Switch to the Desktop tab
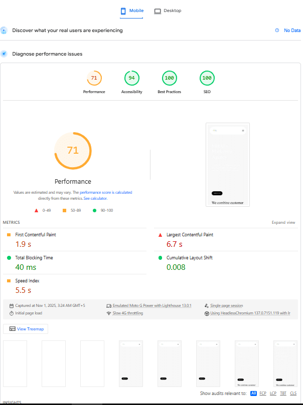The height and width of the screenshot is (405, 303). 168,11
